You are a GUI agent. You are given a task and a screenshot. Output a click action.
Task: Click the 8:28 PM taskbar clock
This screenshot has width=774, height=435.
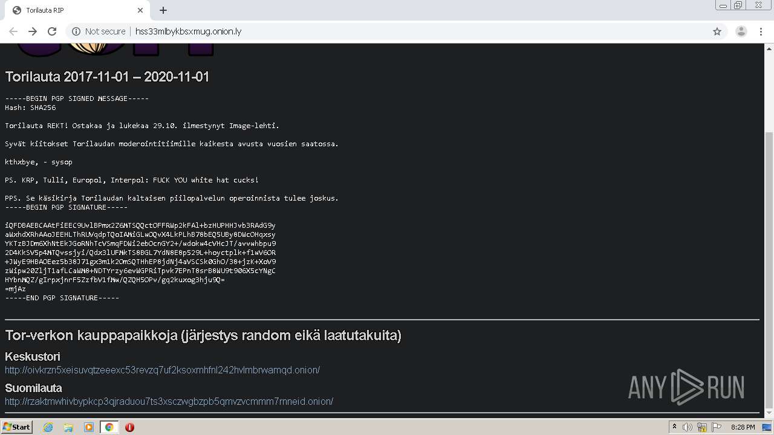pos(743,427)
